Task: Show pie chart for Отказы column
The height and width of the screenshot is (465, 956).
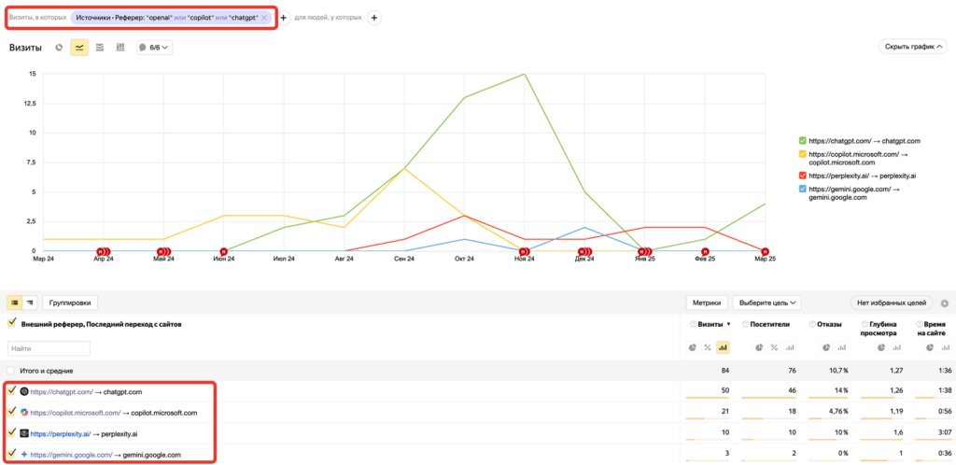Action: click(827, 347)
